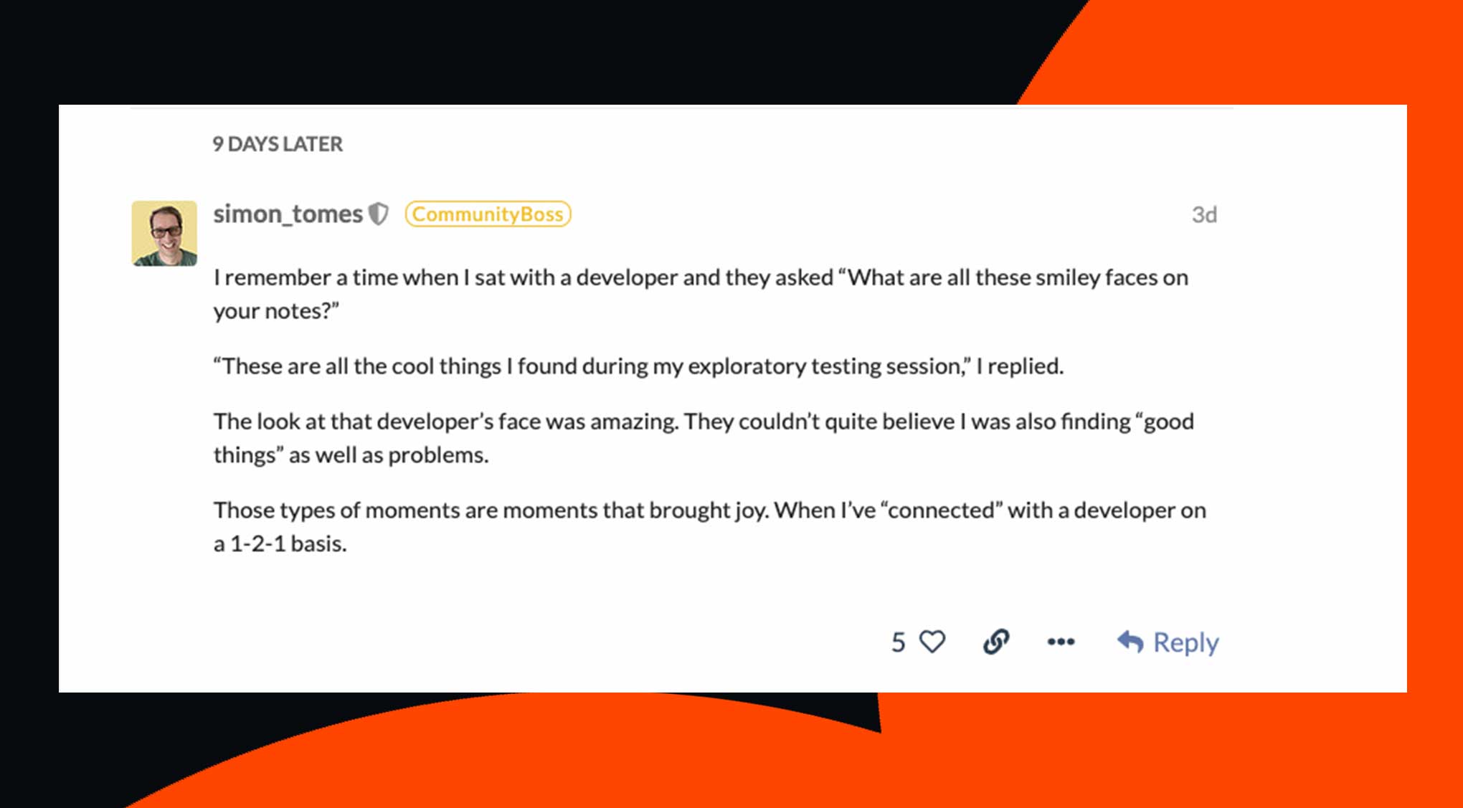View who liked via the 5 count
The width and height of the screenshot is (1463, 808).
coord(898,642)
